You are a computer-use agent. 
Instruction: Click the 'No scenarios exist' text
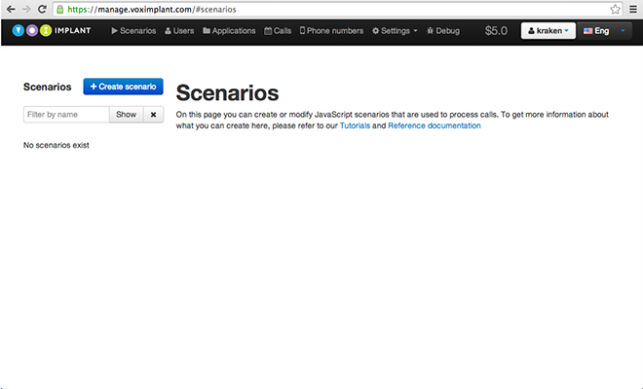click(57, 145)
